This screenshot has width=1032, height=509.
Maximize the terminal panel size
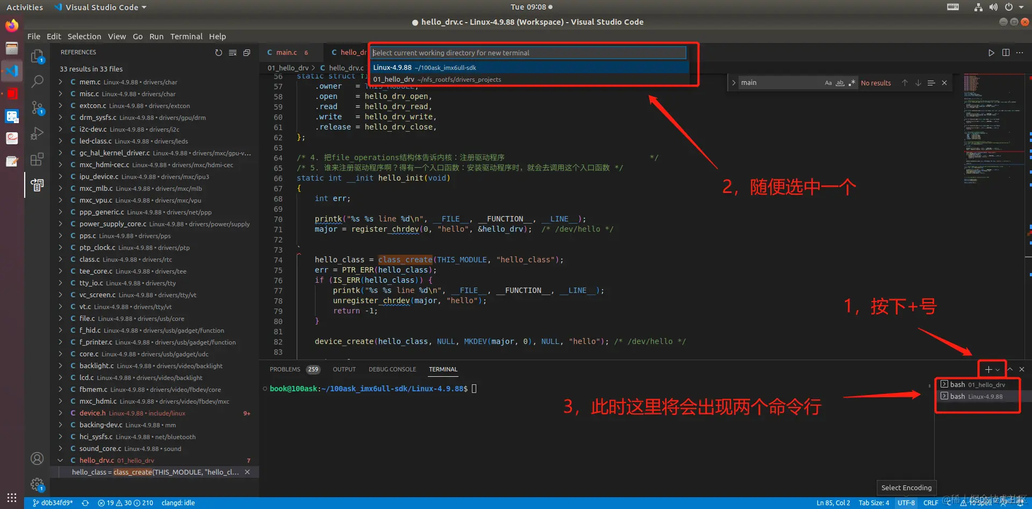pos(1010,369)
